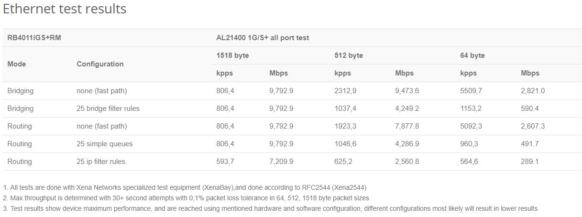Click the 2312,9 kpps value

pyautogui.click(x=344, y=91)
